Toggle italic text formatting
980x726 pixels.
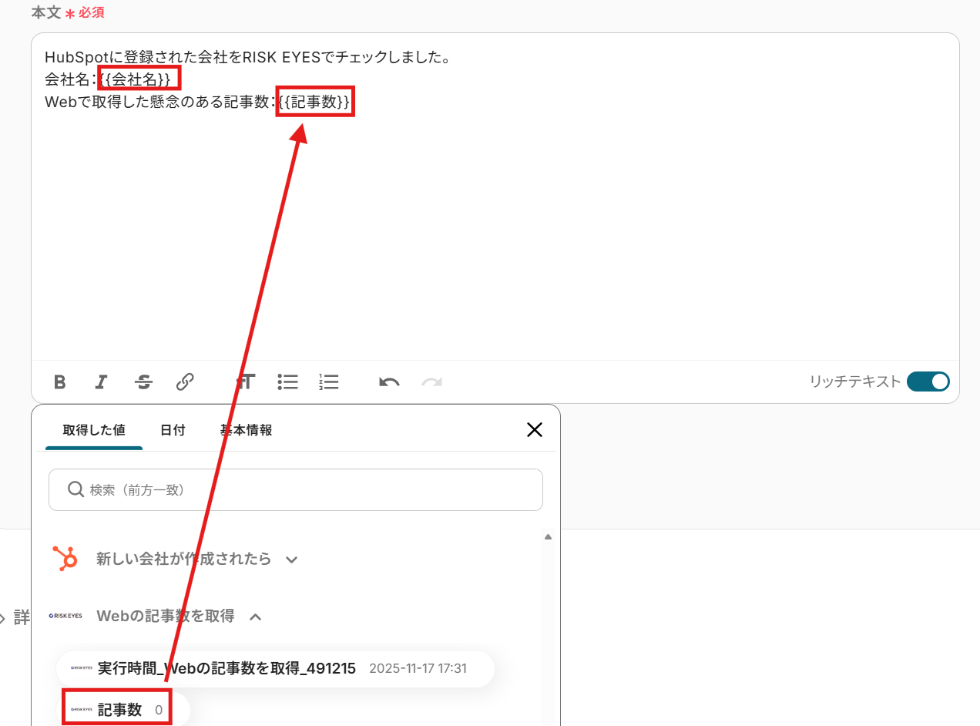click(101, 381)
